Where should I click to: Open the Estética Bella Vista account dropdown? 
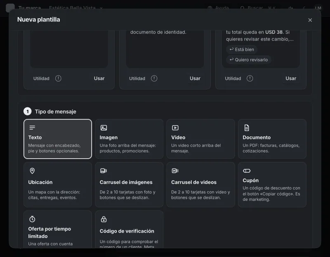[x=76, y=8]
